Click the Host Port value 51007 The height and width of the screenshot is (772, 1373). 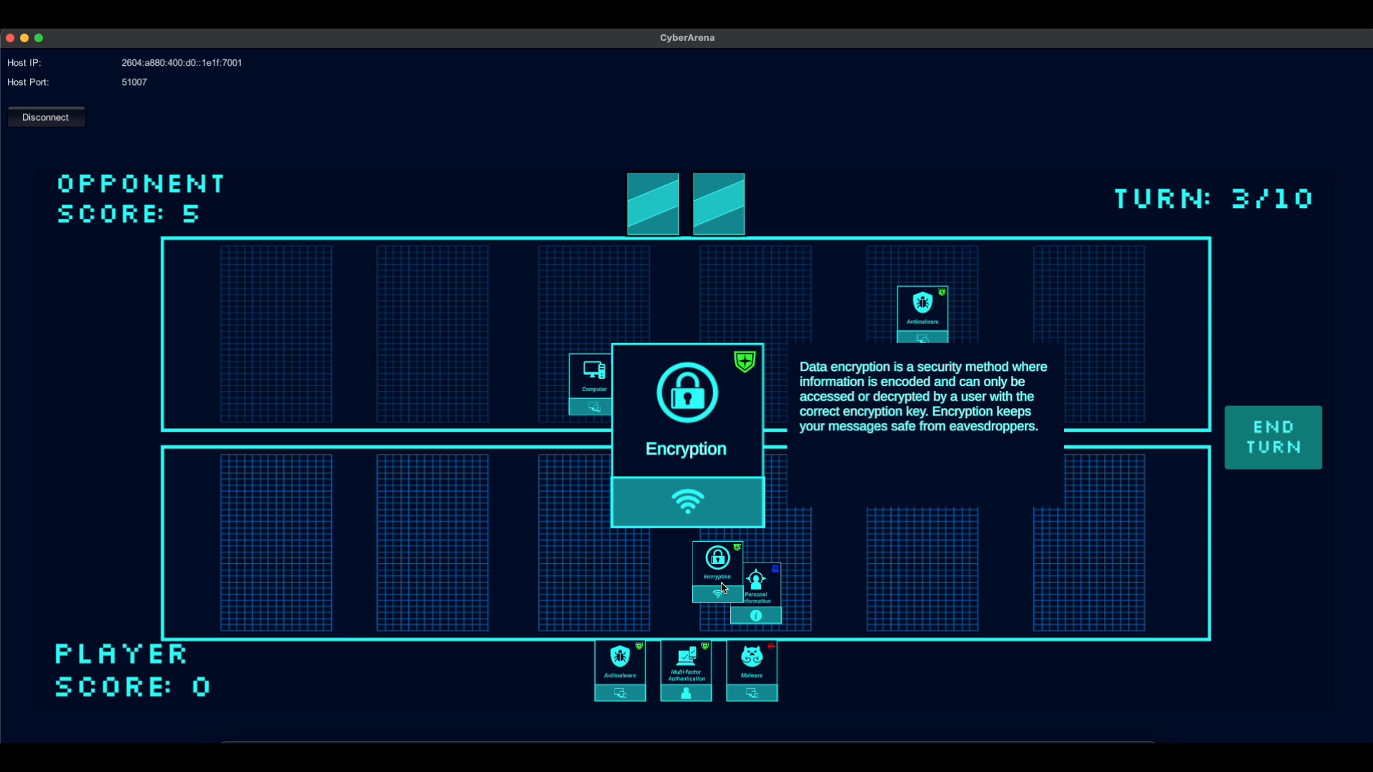pos(134,82)
